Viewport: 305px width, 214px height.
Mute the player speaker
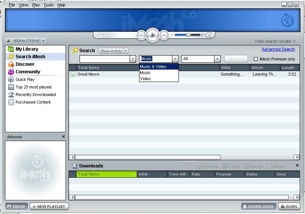tap(210, 35)
